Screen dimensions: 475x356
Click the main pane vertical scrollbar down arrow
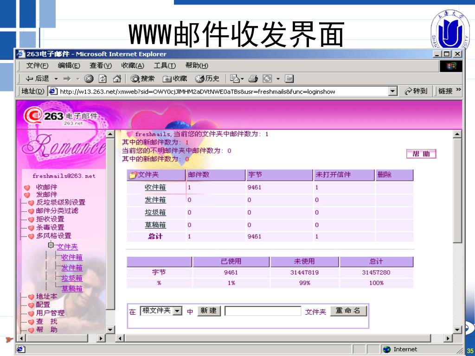tap(457, 330)
